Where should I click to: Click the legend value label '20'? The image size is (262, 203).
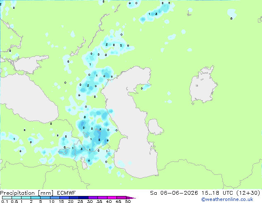tap(71, 201)
